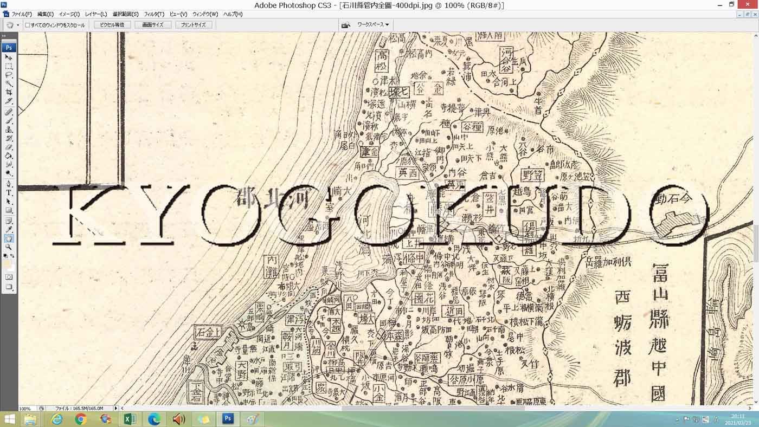Screen dimensions: 759x427
Task: Select the Magic Wand tool
Action: coord(9,84)
